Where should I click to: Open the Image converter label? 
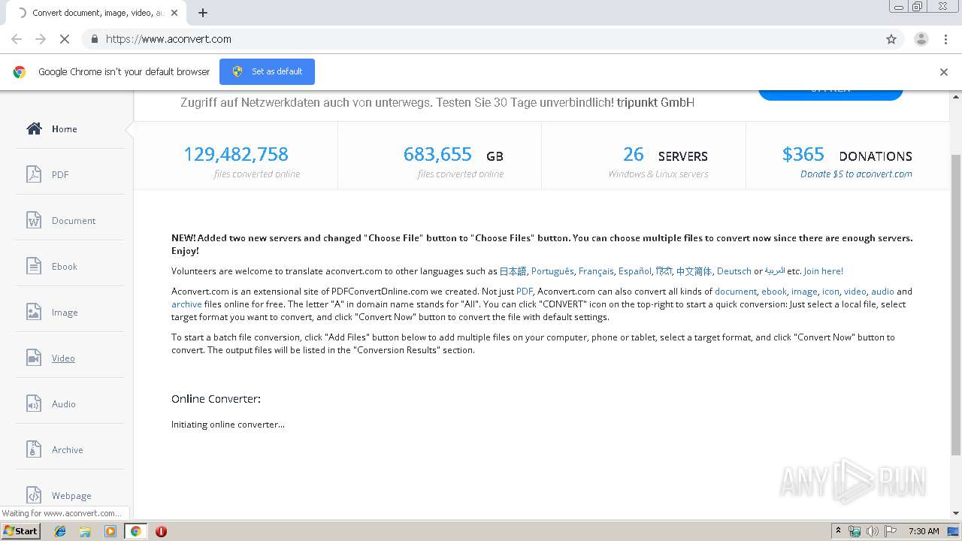(x=65, y=313)
